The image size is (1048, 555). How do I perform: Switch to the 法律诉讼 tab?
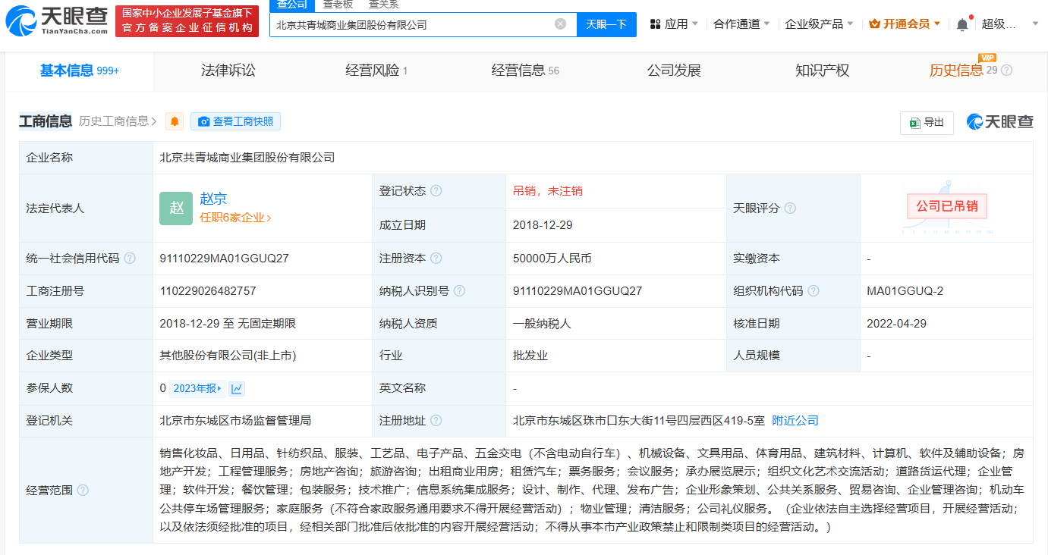(228, 71)
